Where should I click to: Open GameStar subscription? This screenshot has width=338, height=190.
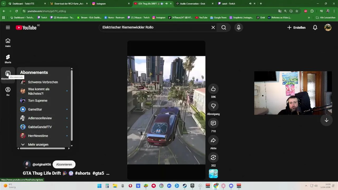[x=44, y=109]
